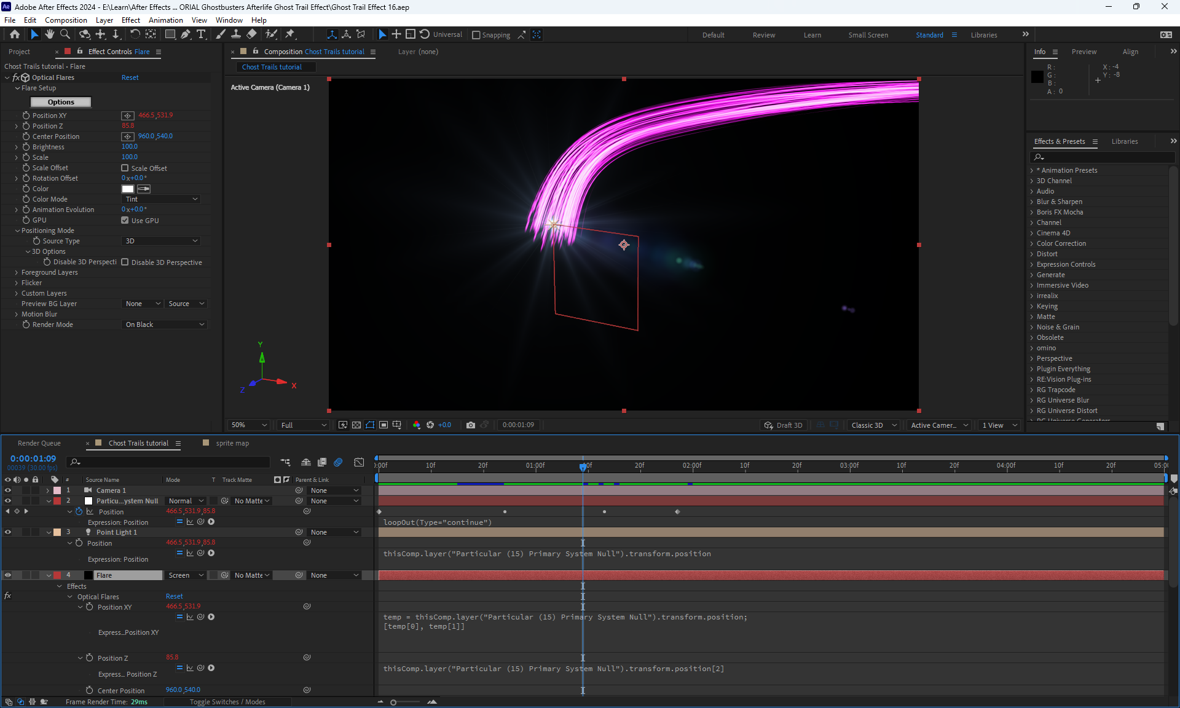
Task: Select the Zoom tool in toolbar
Action: pyautogui.click(x=65, y=34)
